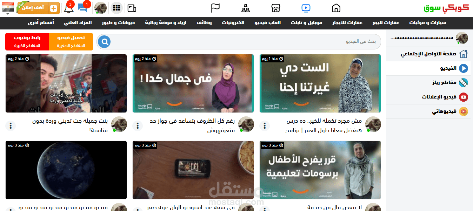473x211 pixels.
Task: Open the store icon in top bar
Action: click(x=276, y=8)
